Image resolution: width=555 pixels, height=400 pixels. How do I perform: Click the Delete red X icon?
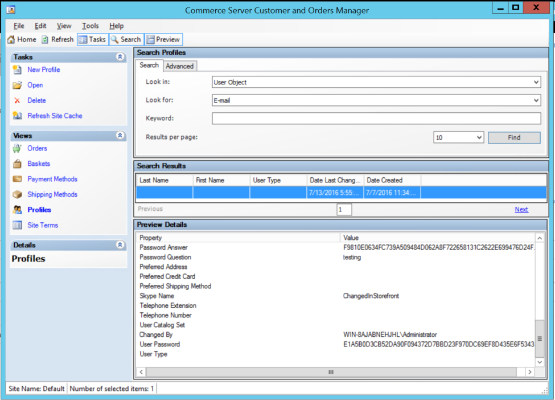click(17, 100)
